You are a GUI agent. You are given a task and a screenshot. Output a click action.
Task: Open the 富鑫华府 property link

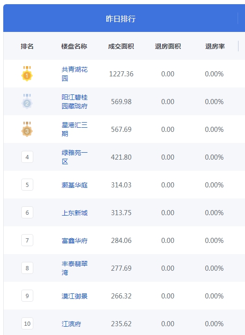(74, 241)
